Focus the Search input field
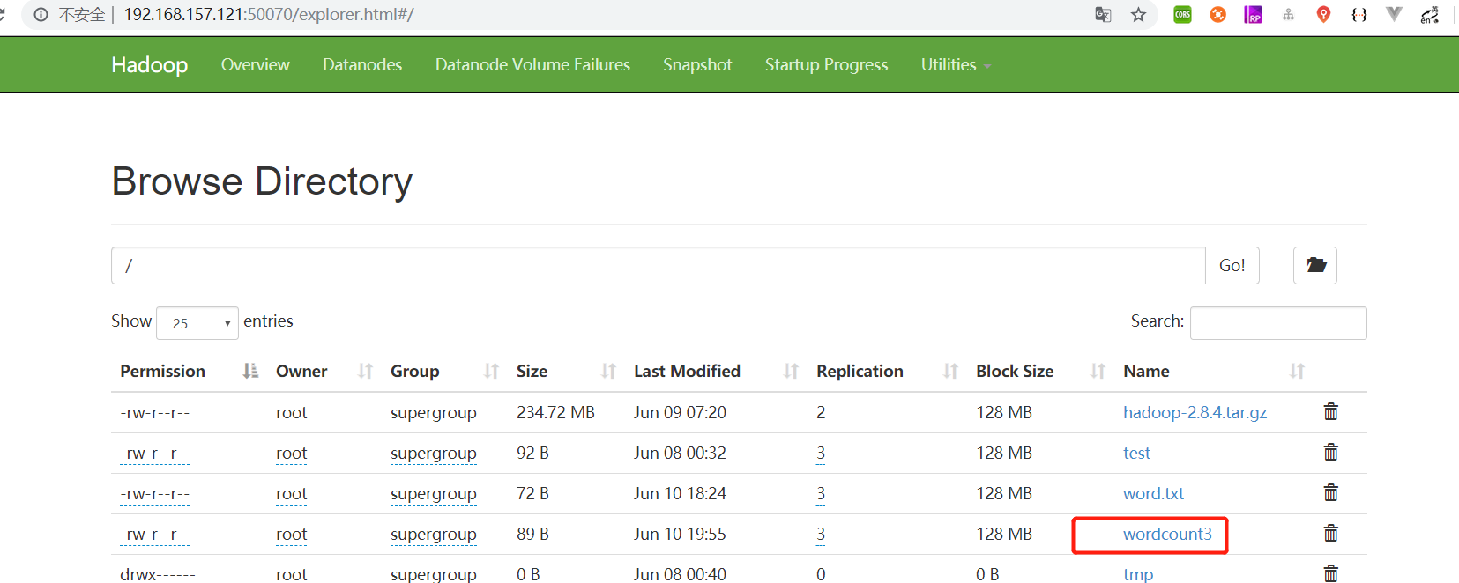The width and height of the screenshot is (1459, 583). 1277,323
